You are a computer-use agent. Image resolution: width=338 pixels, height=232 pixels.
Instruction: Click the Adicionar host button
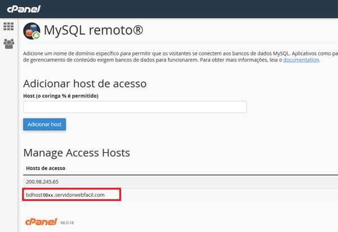44,124
